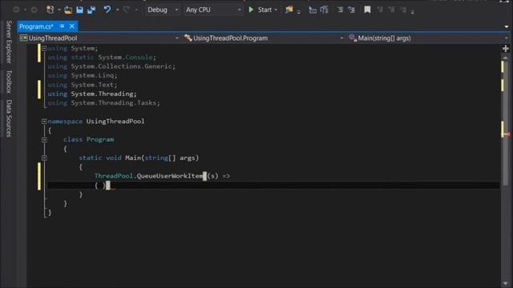
Task: Click the Navigate Forward arrow icon
Action: [x=34, y=10]
